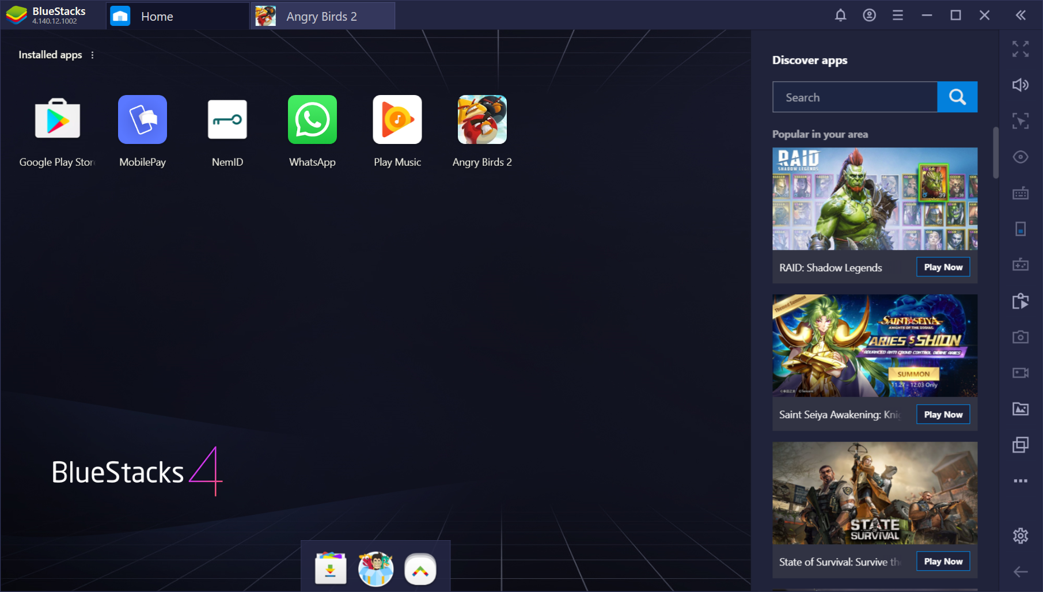Click the screenshot camera icon in sidebar

(1020, 337)
